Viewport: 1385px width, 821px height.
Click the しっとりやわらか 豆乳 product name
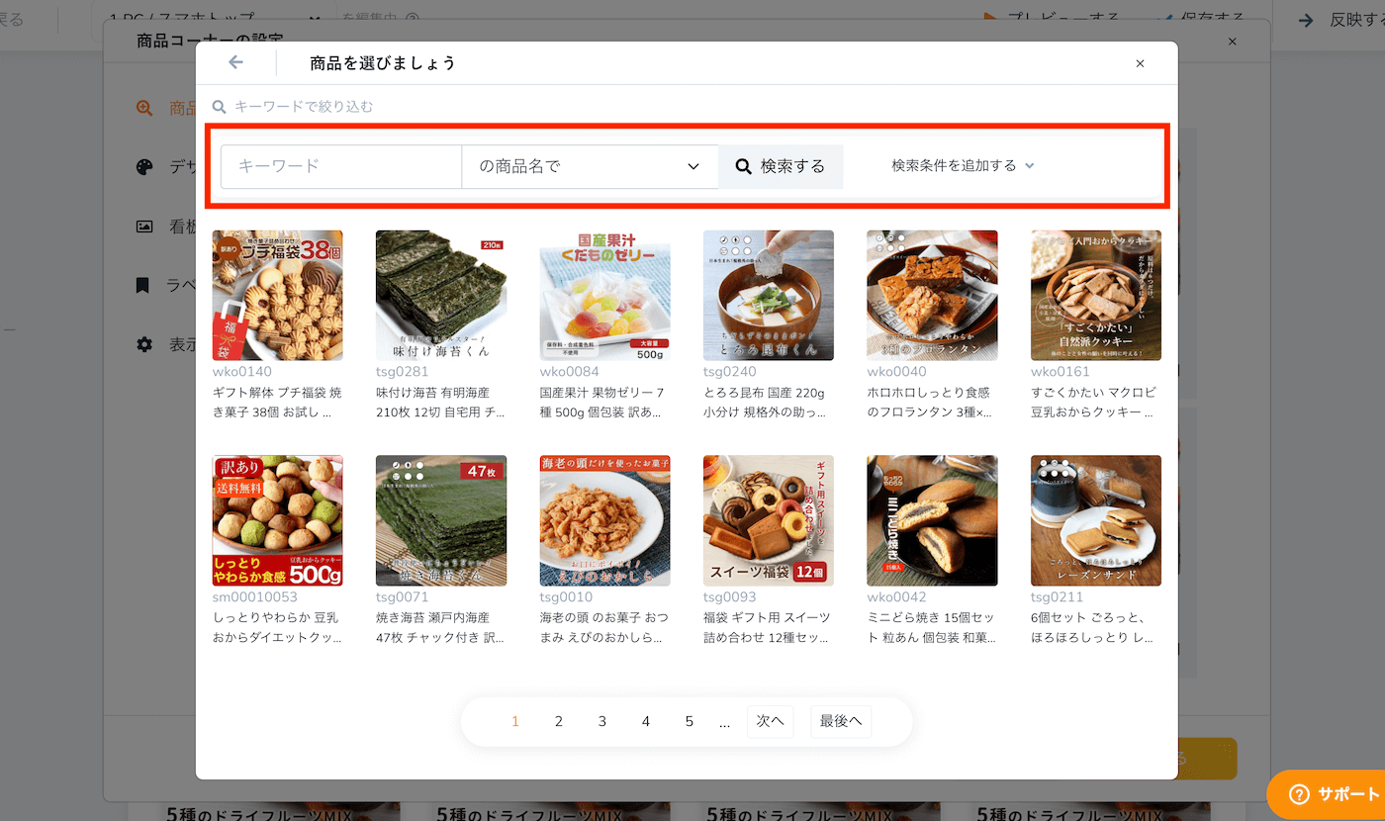pos(275,628)
